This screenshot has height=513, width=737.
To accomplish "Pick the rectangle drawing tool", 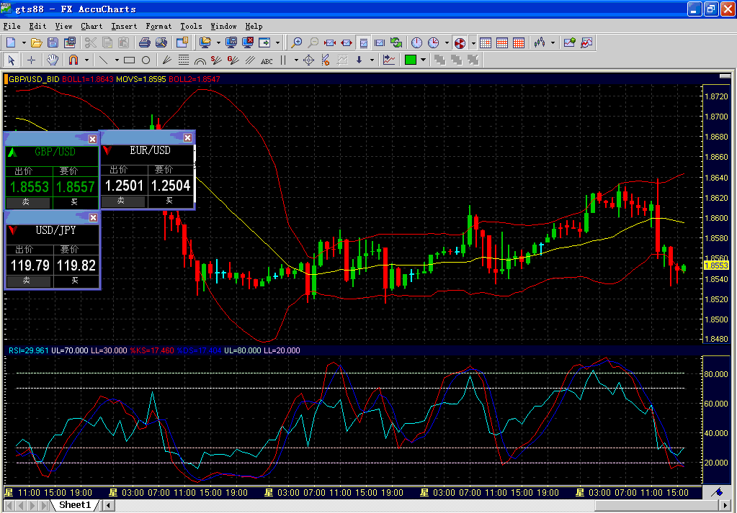I will coord(130,60).
